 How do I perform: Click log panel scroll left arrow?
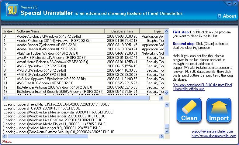(x=5, y=136)
